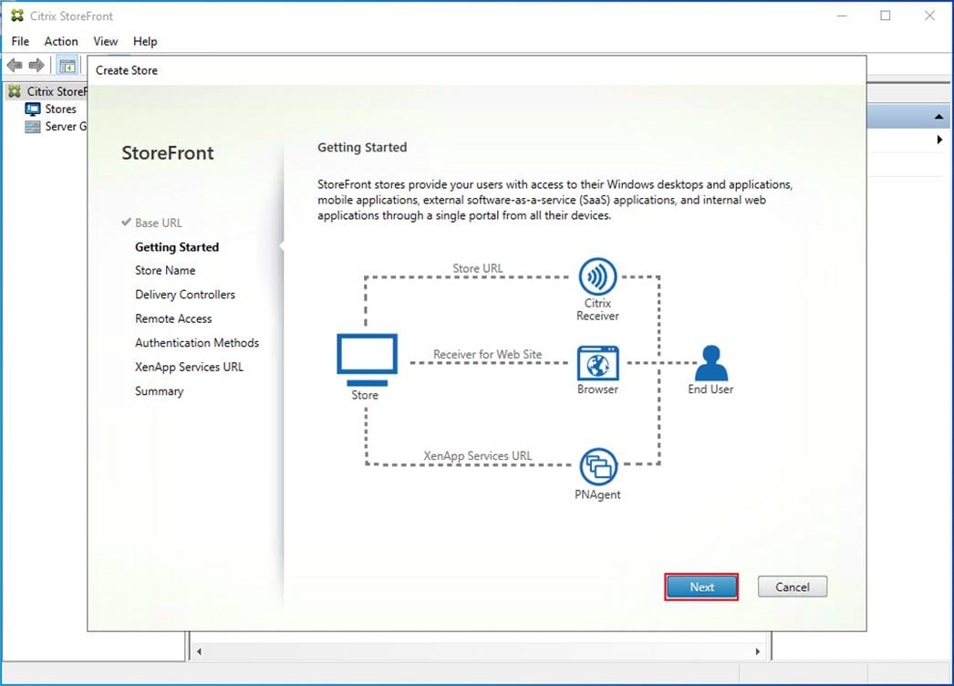Click the Cancel button
This screenshot has width=954, height=686.
792,587
